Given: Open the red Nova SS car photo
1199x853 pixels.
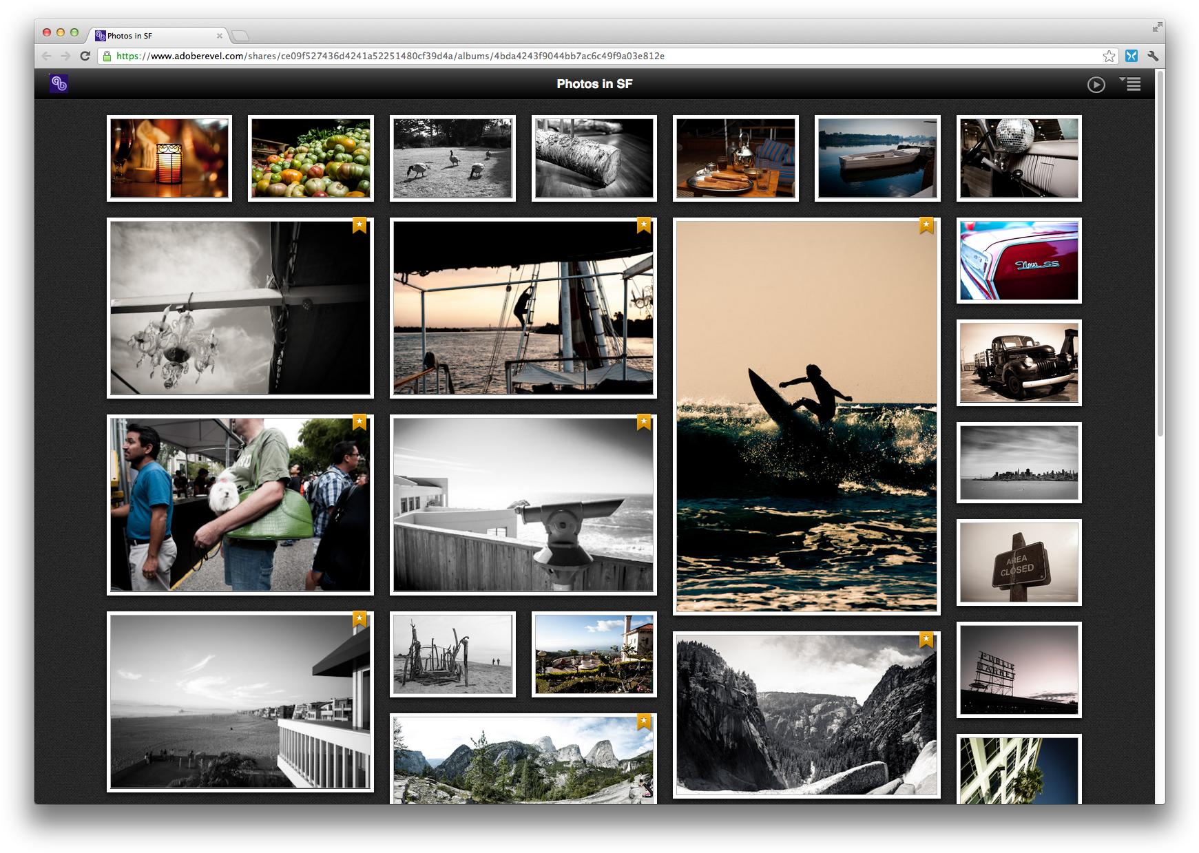Looking at the screenshot, I should [1019, 261].
